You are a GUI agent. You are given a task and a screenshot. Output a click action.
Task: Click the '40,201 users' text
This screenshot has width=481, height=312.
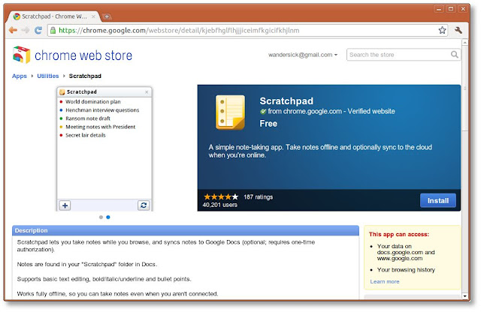(219, 205)
